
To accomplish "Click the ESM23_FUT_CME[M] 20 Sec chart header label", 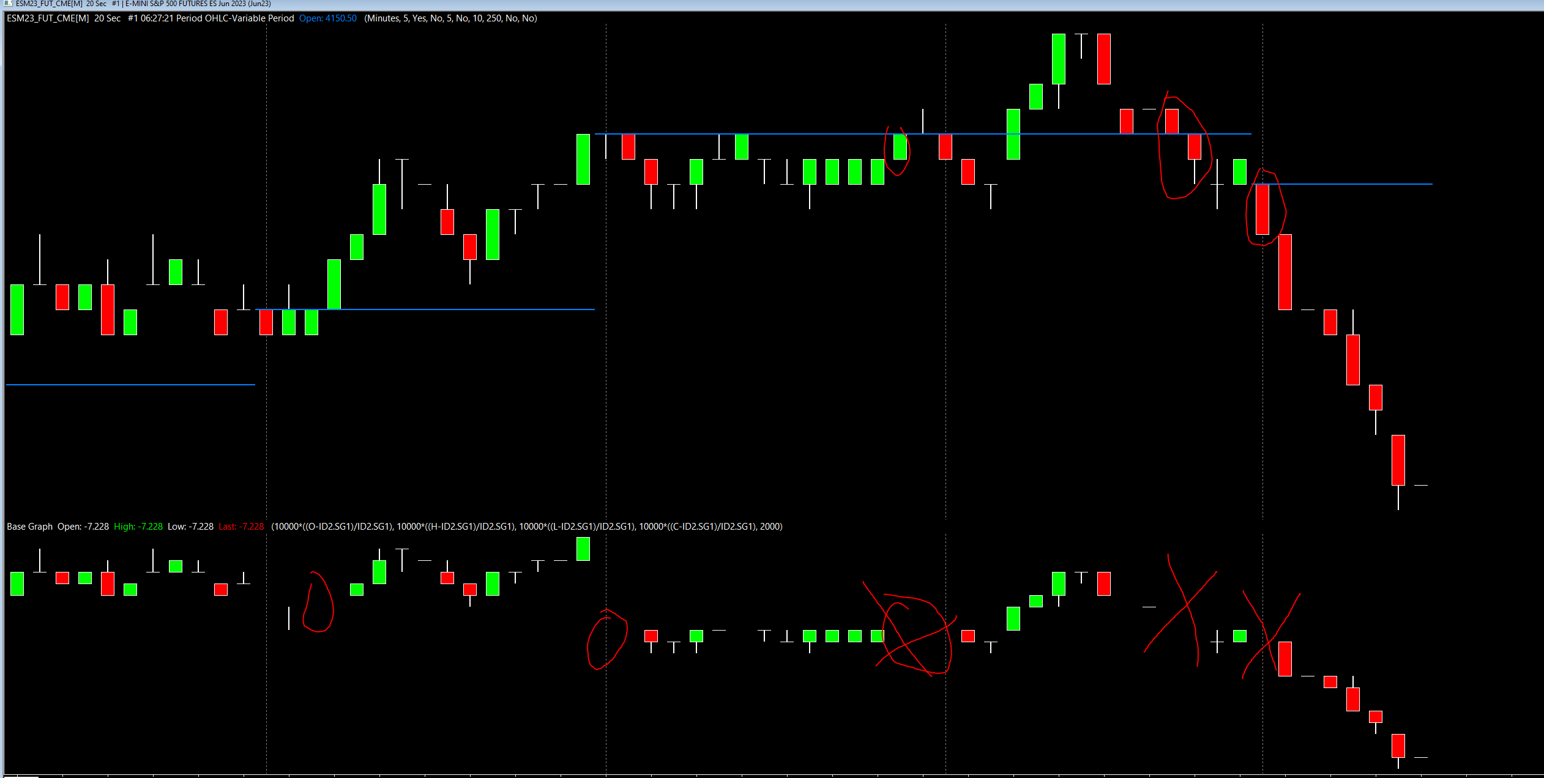I will 64,18.
